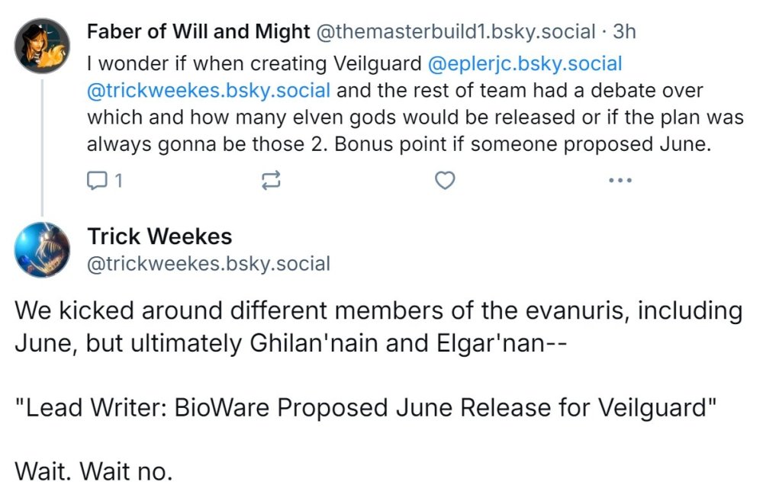763x498 pixels.
Task: Open Trick Weekes' anglerfish profile picture
Action: click(43, 250)
